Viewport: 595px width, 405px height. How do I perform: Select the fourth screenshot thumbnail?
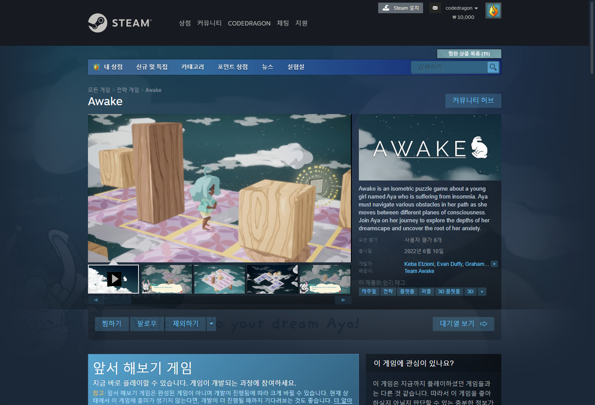coord(272,279)
